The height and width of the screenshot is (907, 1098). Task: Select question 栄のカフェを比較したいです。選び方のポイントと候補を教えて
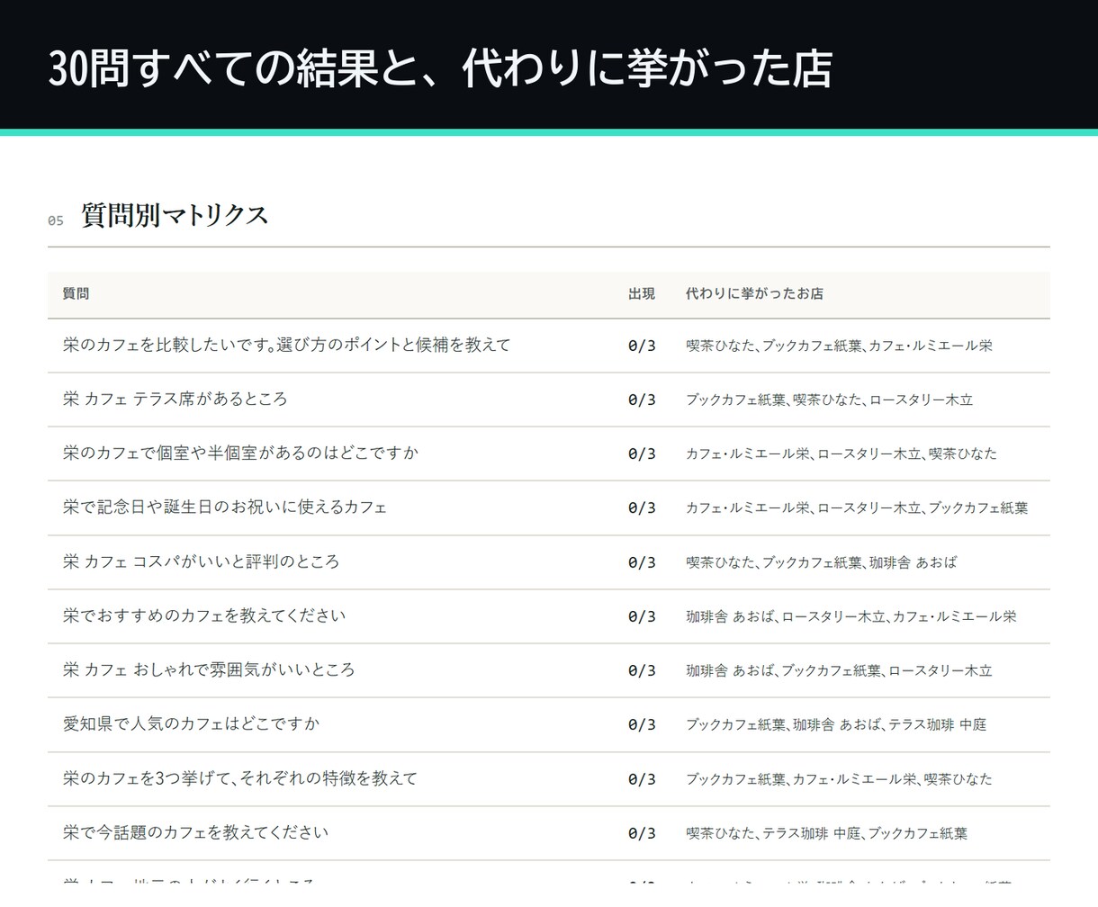(x=287, y=345)
